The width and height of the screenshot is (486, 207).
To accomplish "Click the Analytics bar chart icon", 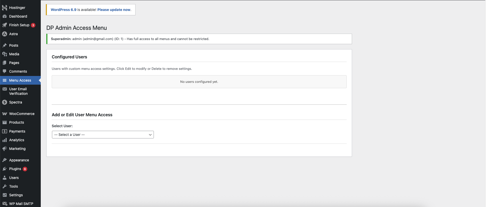I will (x=5, y=140).
